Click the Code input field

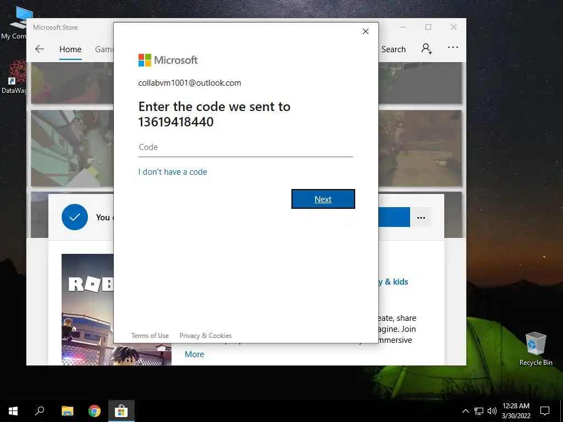point(246,147)
